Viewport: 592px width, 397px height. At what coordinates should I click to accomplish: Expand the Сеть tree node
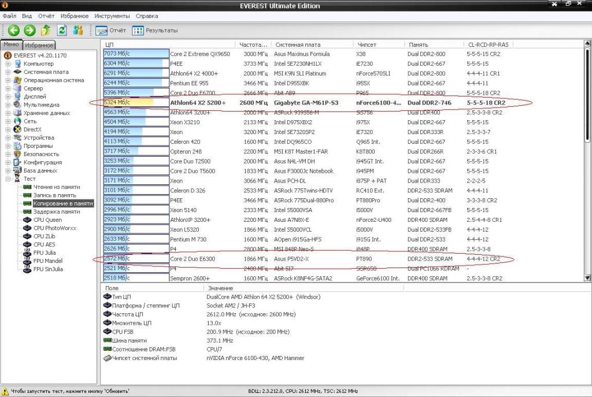click(8, 121)
